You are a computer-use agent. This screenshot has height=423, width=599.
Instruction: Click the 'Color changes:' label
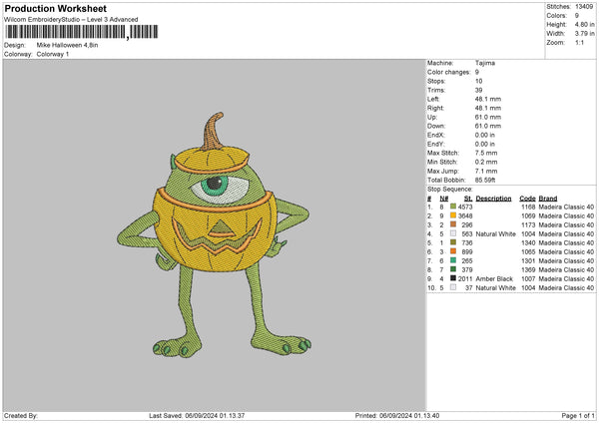[449, 72]
